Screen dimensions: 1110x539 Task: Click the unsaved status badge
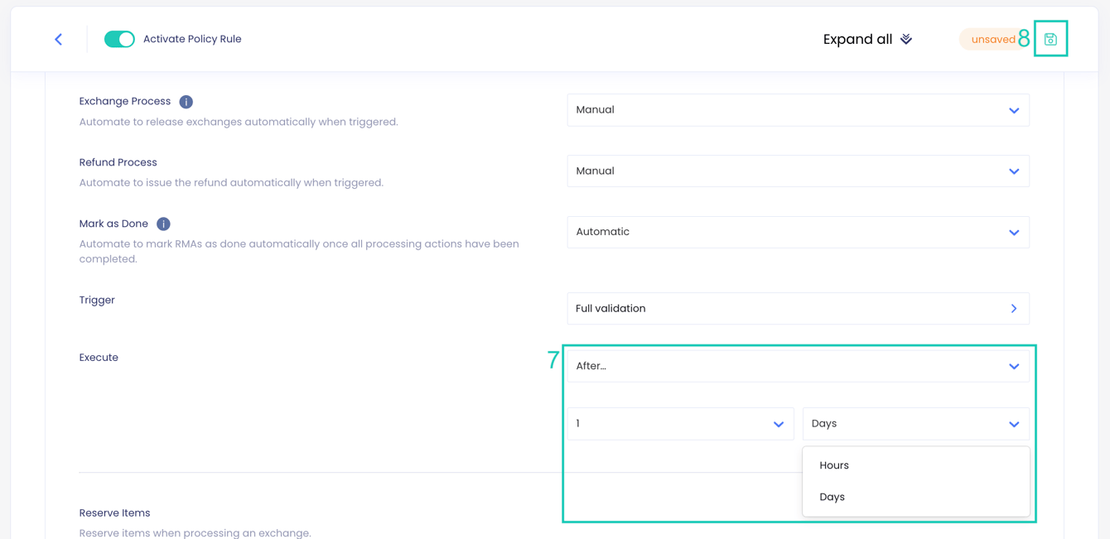point(993,39)
